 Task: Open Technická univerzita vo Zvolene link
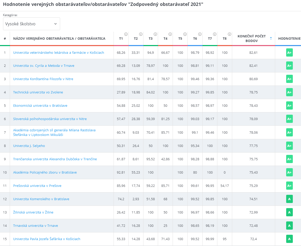[x=38, y=92]
